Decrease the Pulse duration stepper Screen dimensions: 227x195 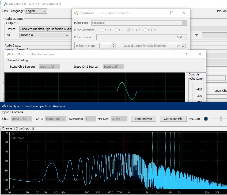[185, 38]
